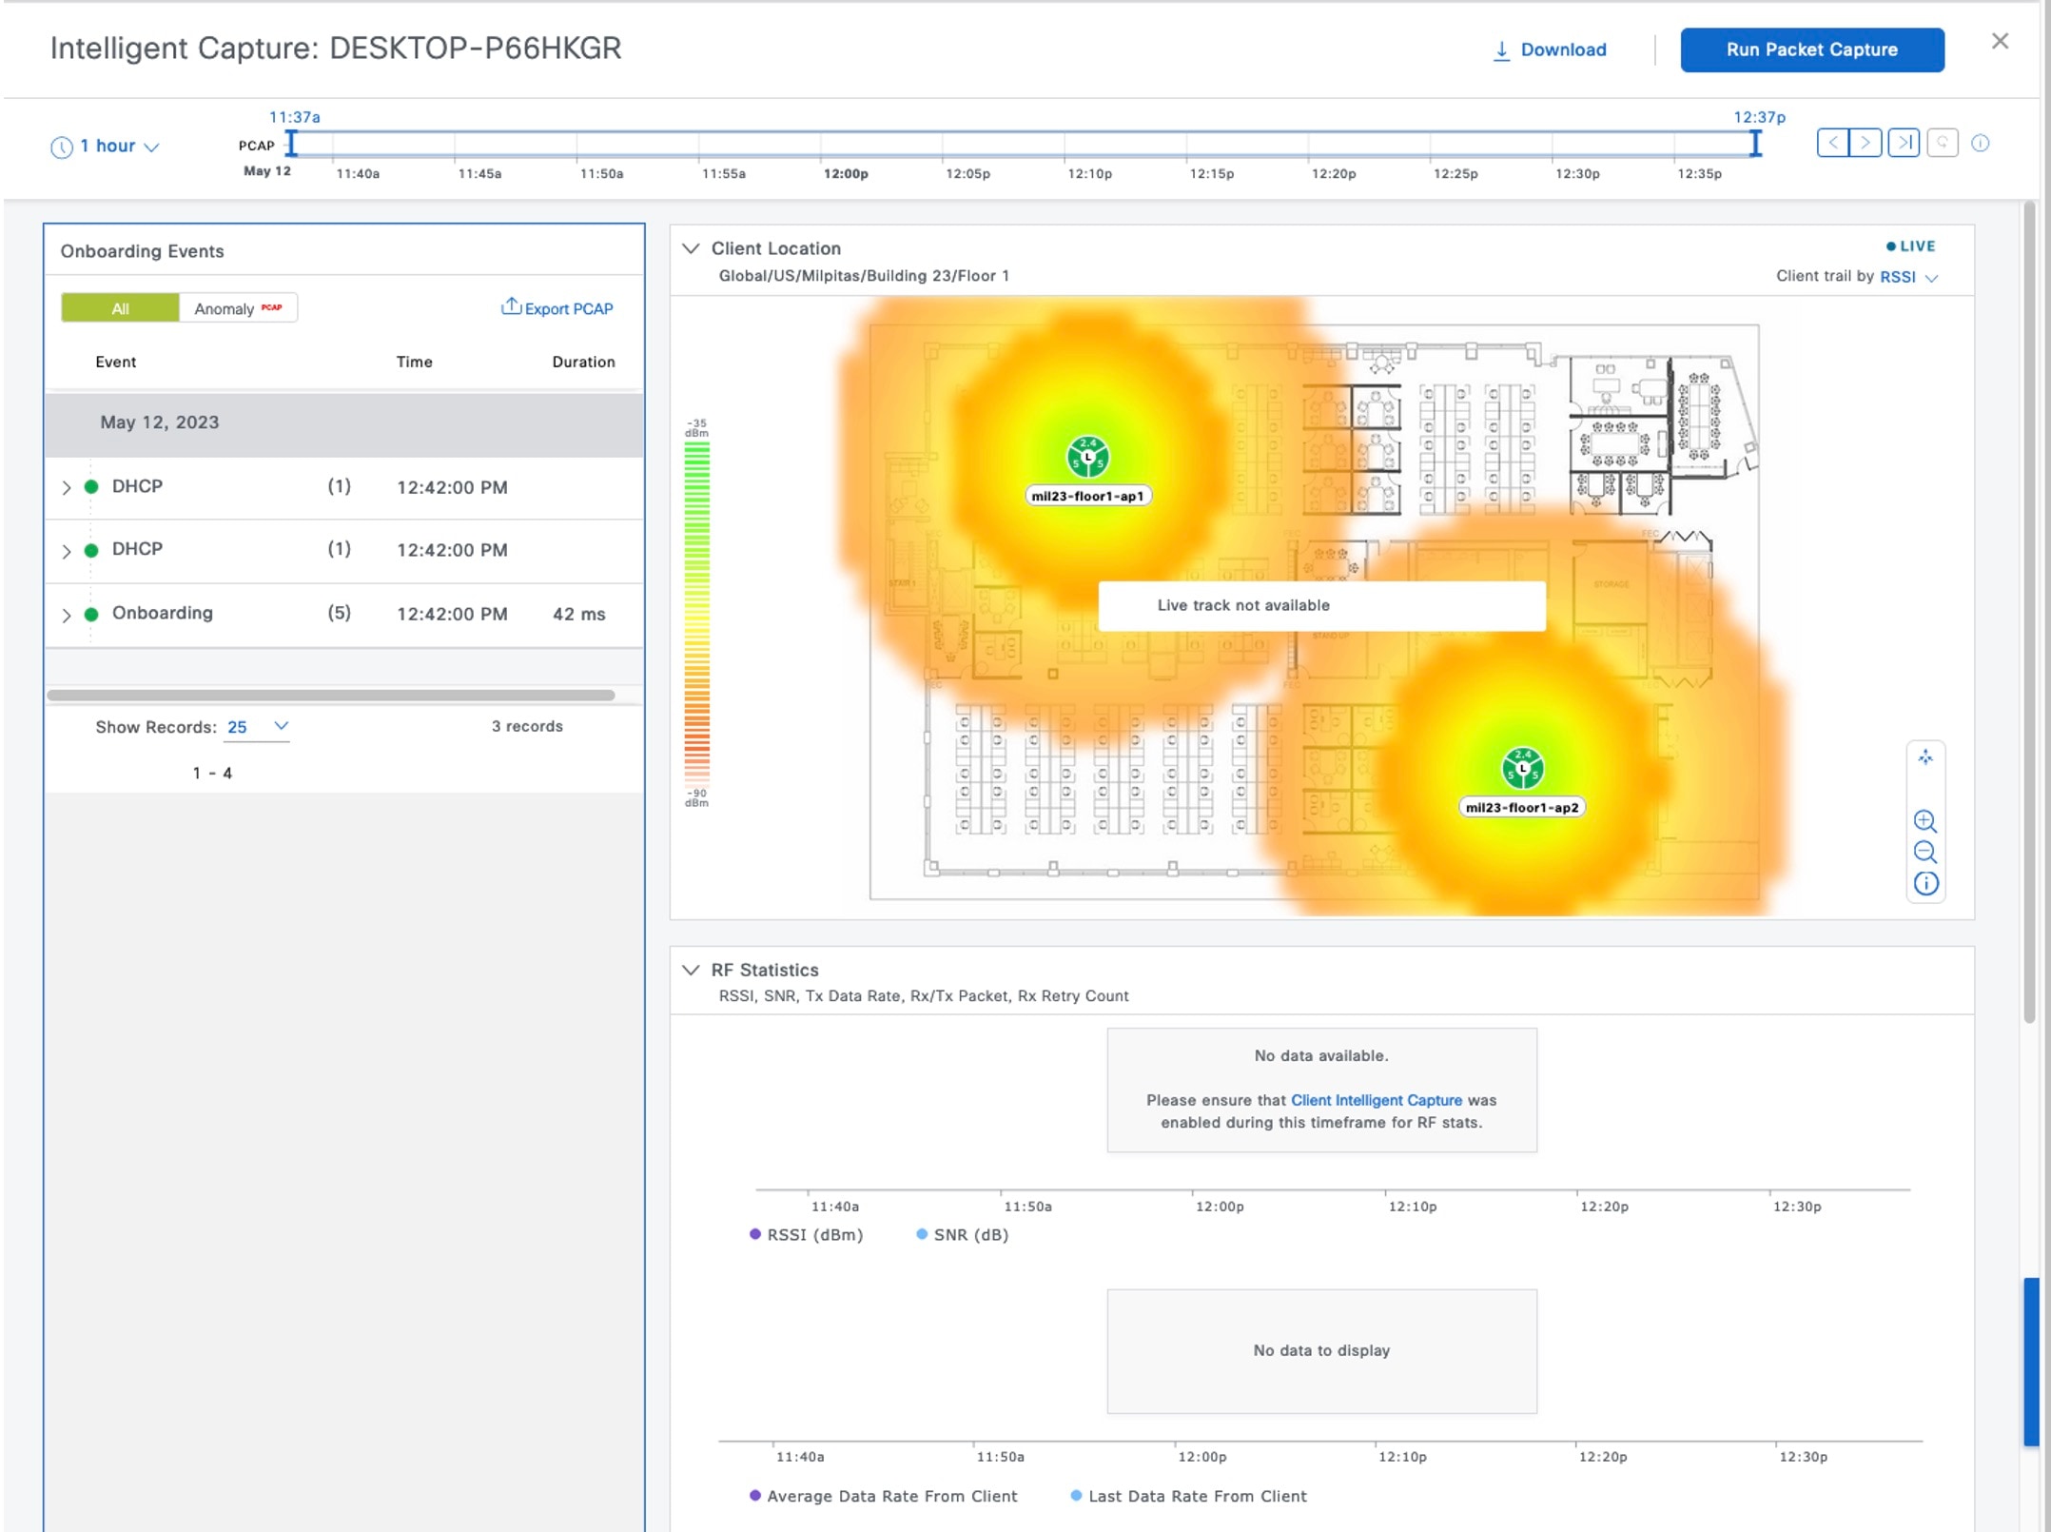
Task: Expand the Onboarding event row
Action: click(66, 615)
